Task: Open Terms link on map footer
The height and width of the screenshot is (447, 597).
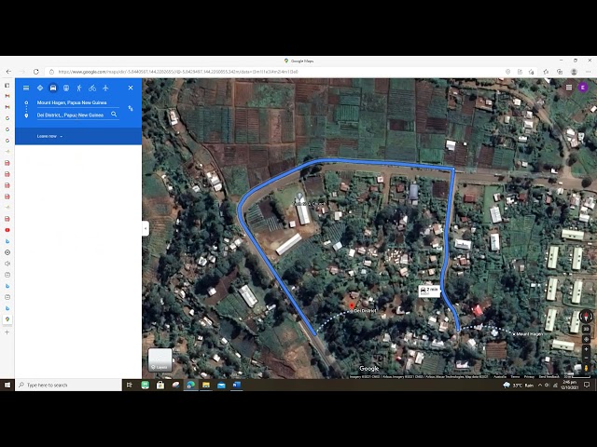Action: [515, 376]
